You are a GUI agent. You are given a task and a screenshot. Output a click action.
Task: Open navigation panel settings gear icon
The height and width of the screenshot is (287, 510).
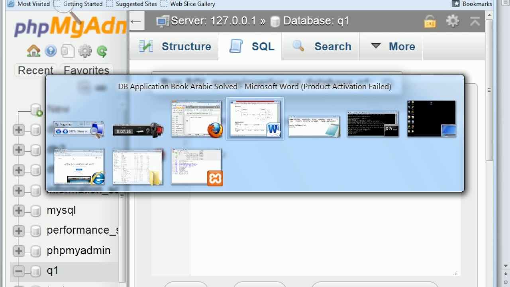[85, 51]
